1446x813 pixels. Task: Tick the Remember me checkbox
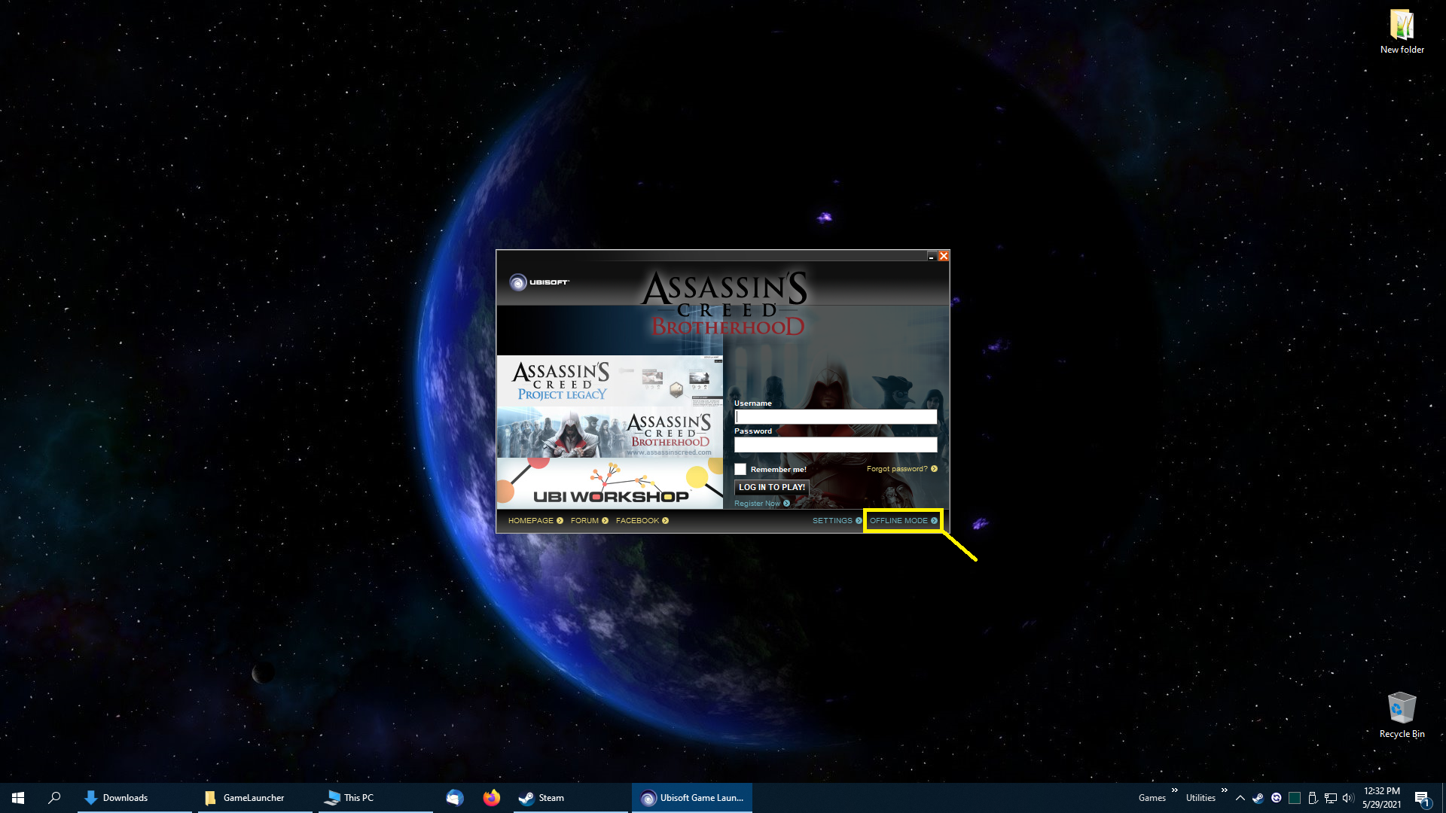(x=740, y=469)
